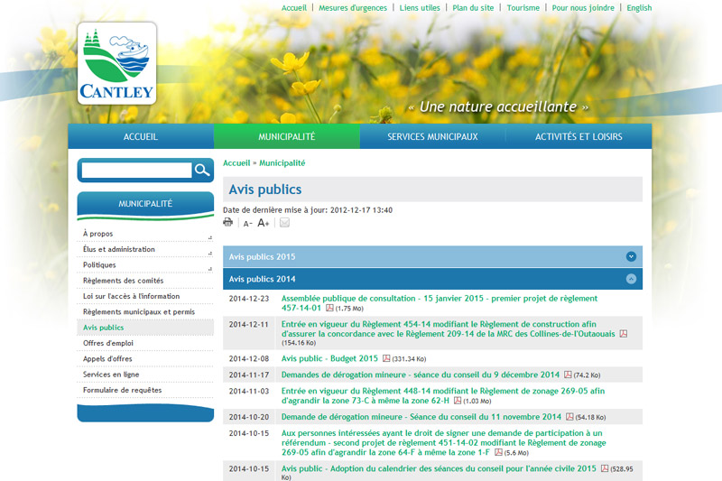Open PDF icon for 11 novembre 2014 dérogation
Image resolution: width=722 pixels, height=481 pixels.
569,417
